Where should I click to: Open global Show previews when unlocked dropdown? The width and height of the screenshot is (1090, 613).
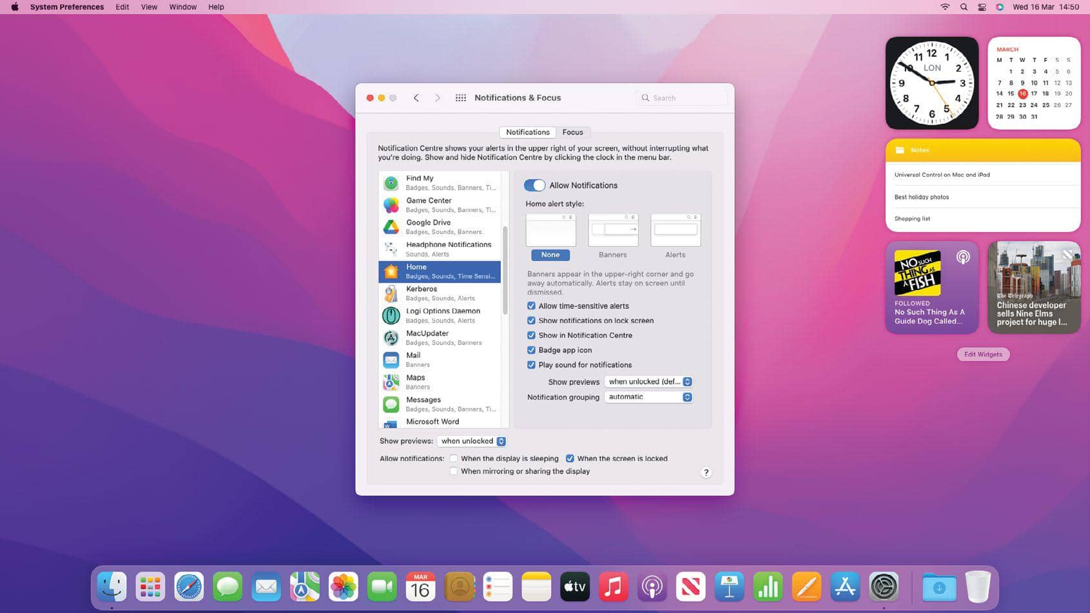tap(472, 442)
